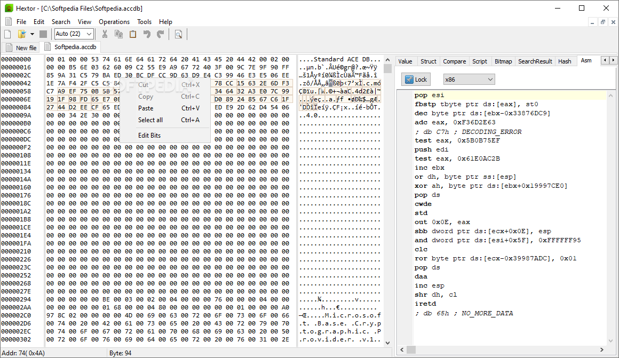Click the offset 000002C0 row label
This screenshot has width=619, height=358.
click(16, 315)
